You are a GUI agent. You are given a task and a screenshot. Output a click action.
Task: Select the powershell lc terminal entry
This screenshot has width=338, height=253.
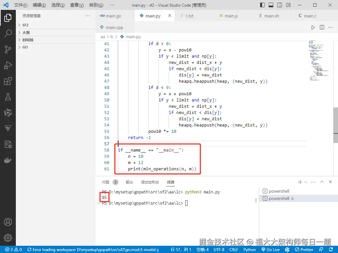pyautogui.click(x=298, y=198)
